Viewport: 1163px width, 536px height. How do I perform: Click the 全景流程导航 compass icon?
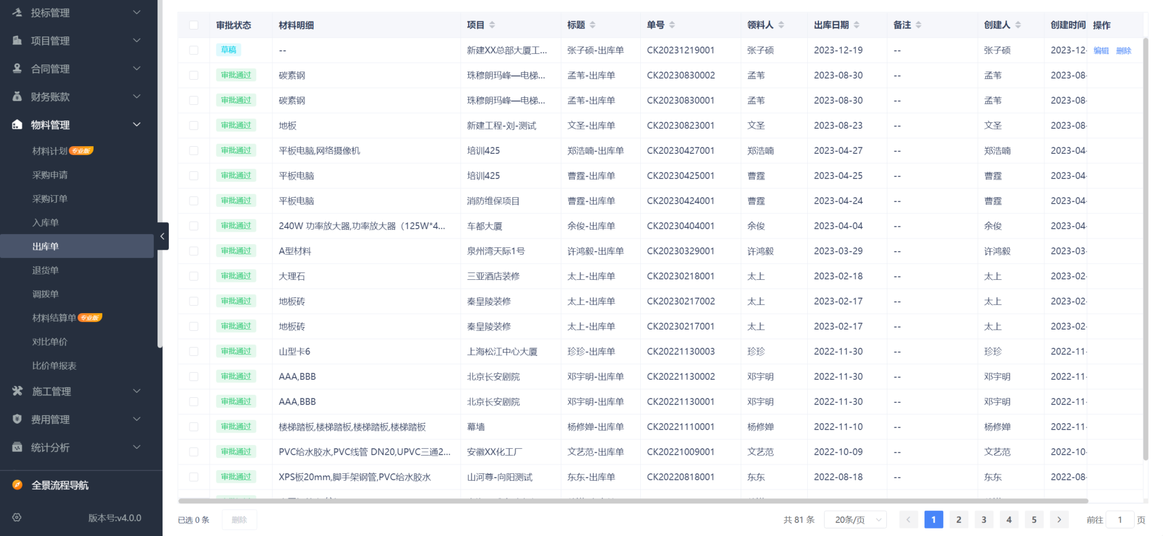click(x=18, y=485)
